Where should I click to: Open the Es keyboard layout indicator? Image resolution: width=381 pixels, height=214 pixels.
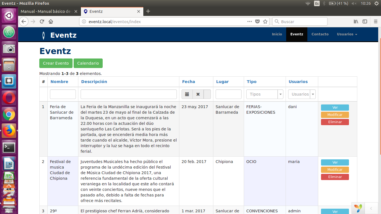[x=317, y=3]
